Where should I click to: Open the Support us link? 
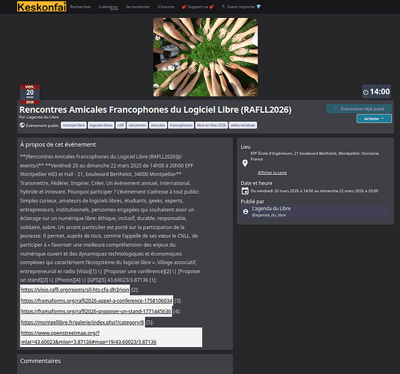[x=198, y=7]
